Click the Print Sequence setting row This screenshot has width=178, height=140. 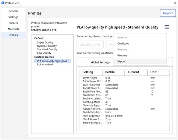[125, 116]
